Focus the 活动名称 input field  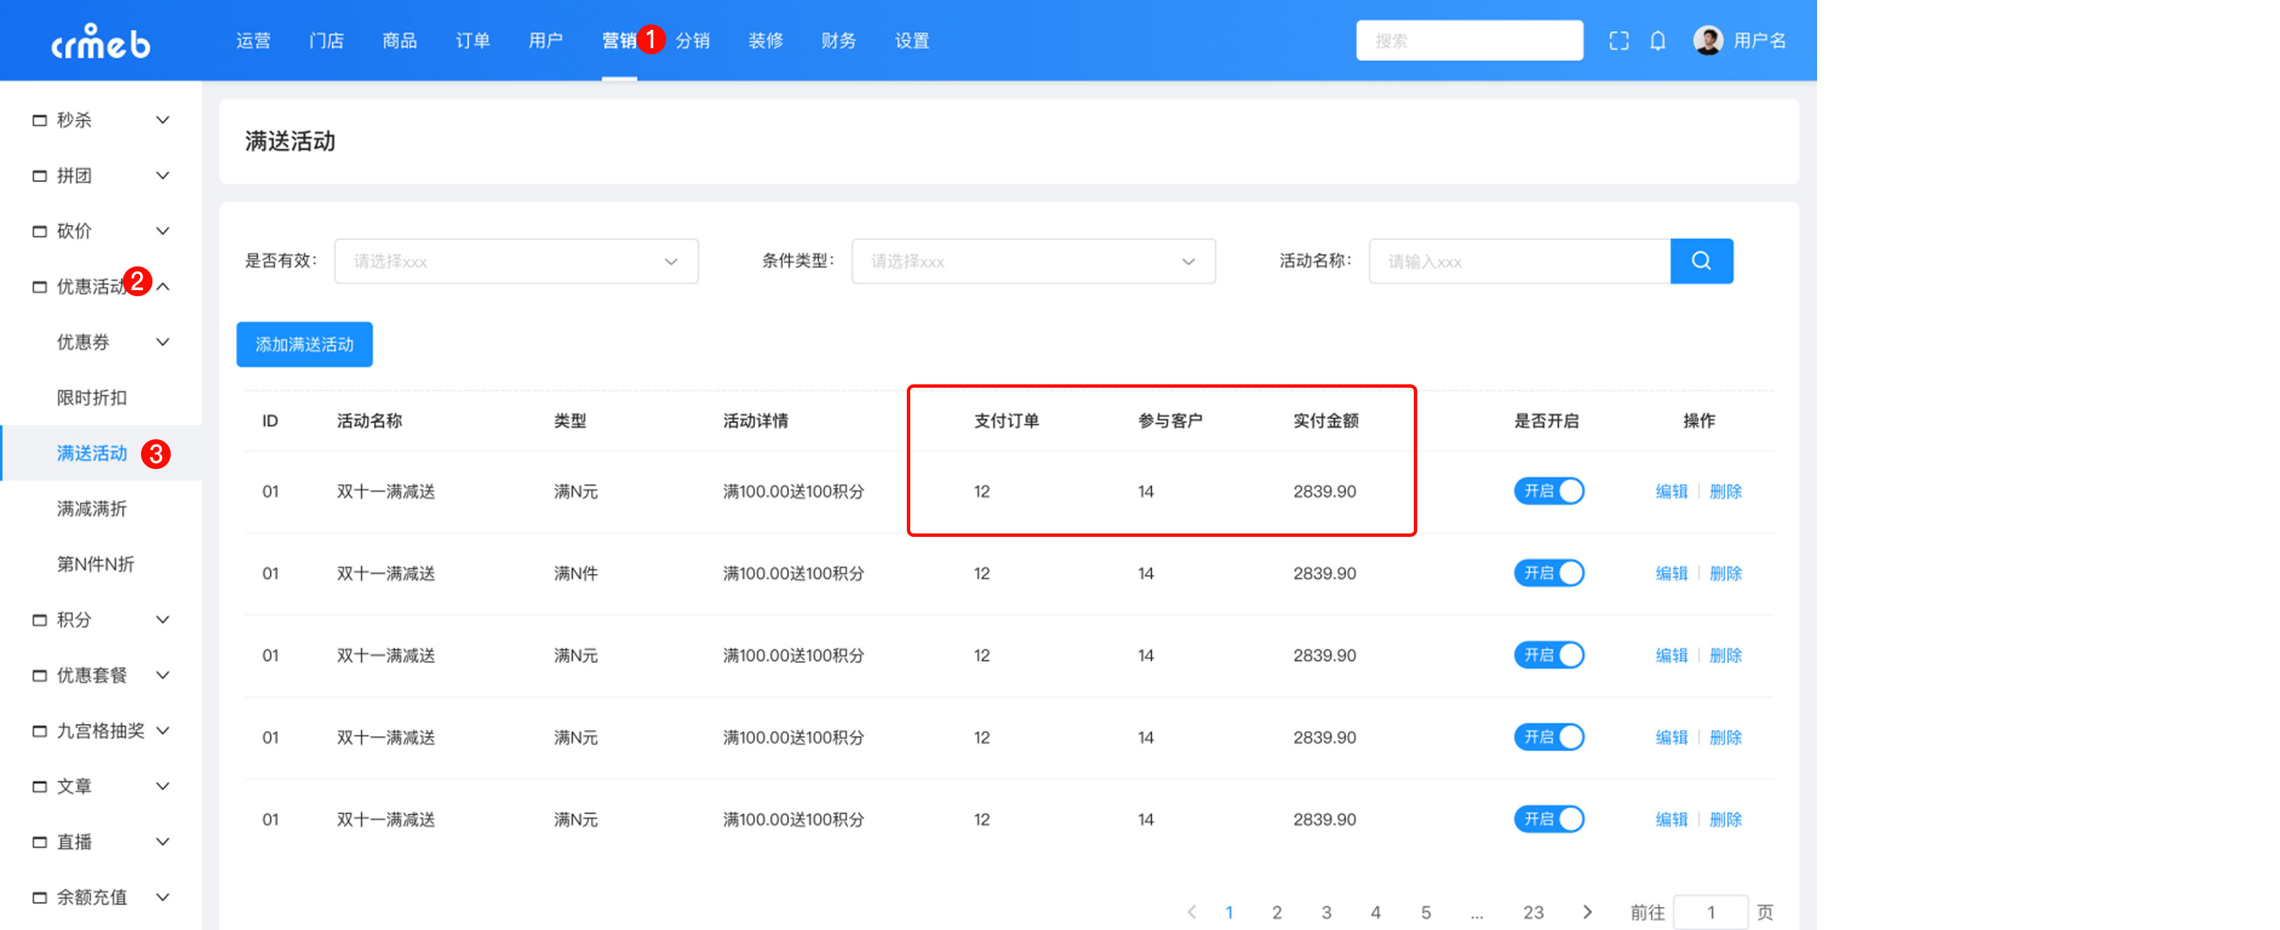click(x=1519, y=261)
